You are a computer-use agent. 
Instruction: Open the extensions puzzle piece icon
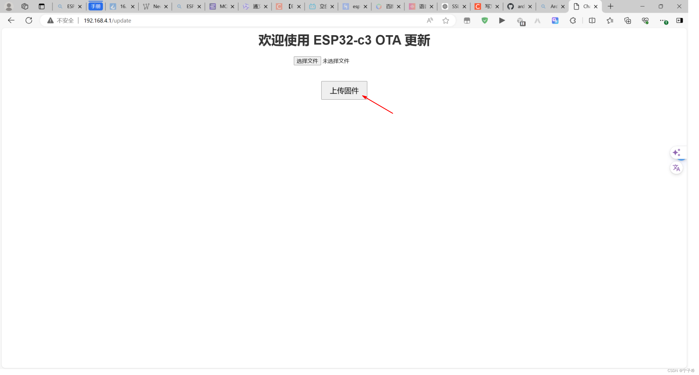573,20
